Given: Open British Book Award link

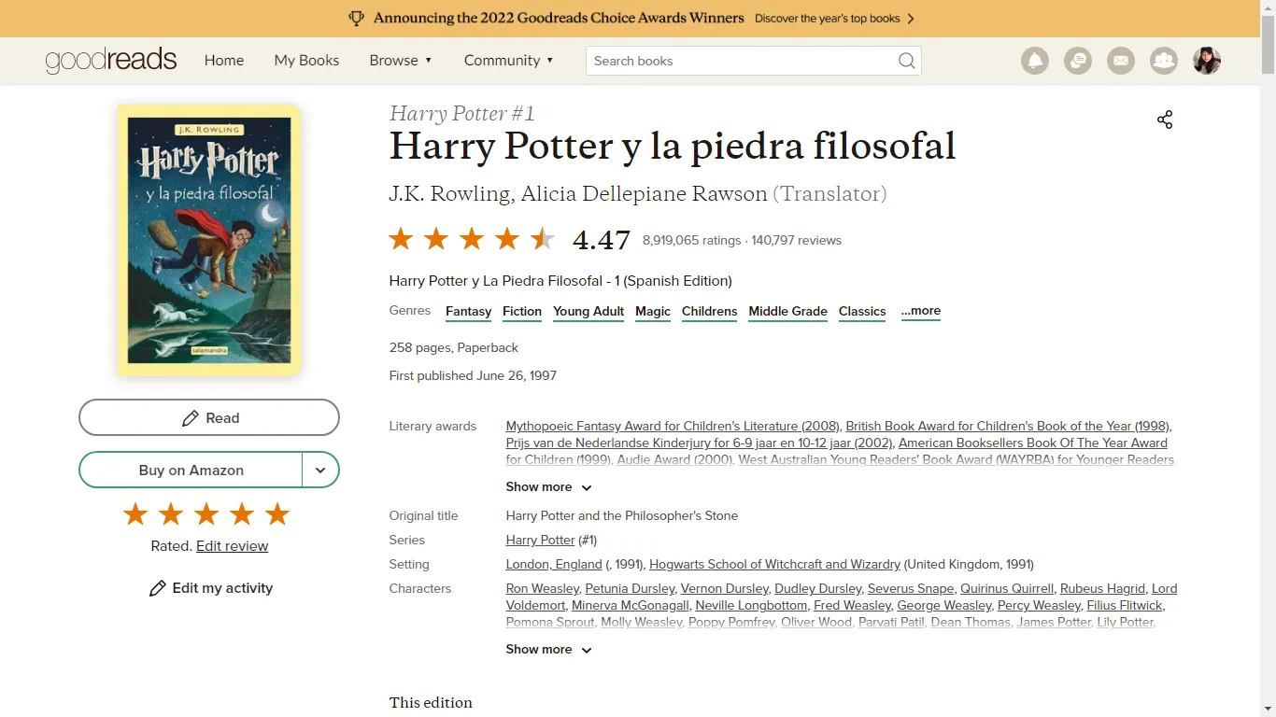Looking at the screenshot, I should click(1008, 426).
